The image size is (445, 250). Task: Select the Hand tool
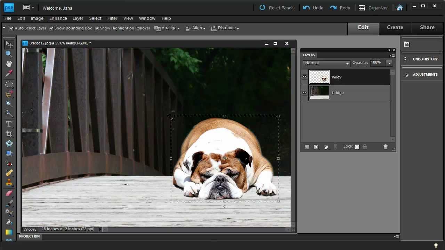9,64
